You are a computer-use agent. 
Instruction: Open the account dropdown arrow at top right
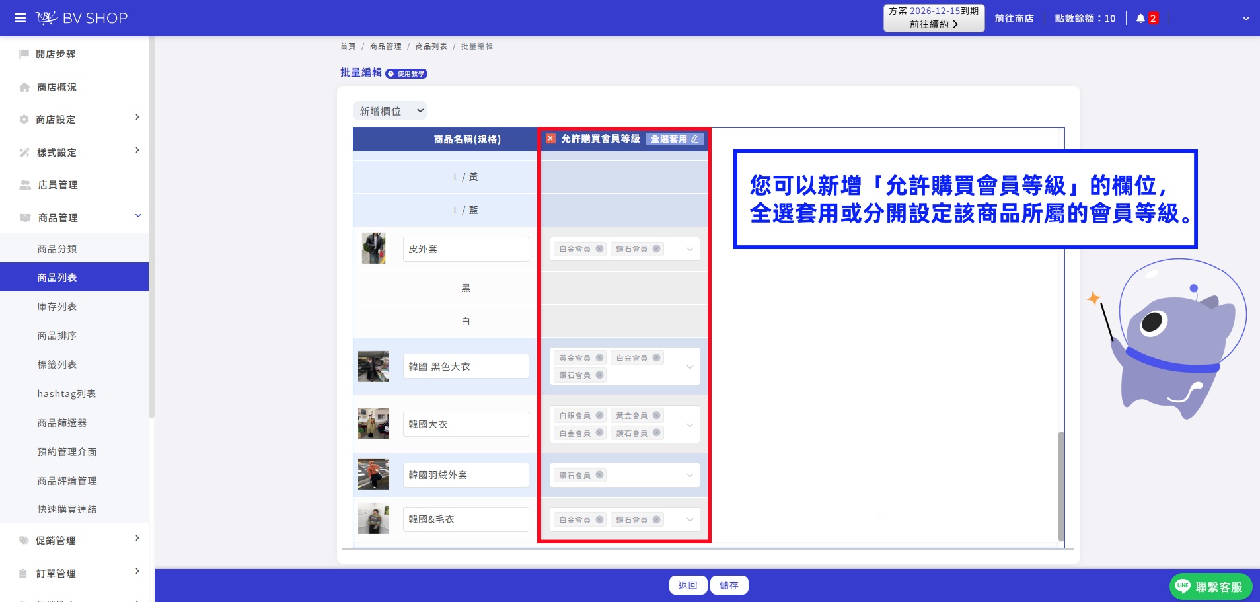coord(1246,19)
